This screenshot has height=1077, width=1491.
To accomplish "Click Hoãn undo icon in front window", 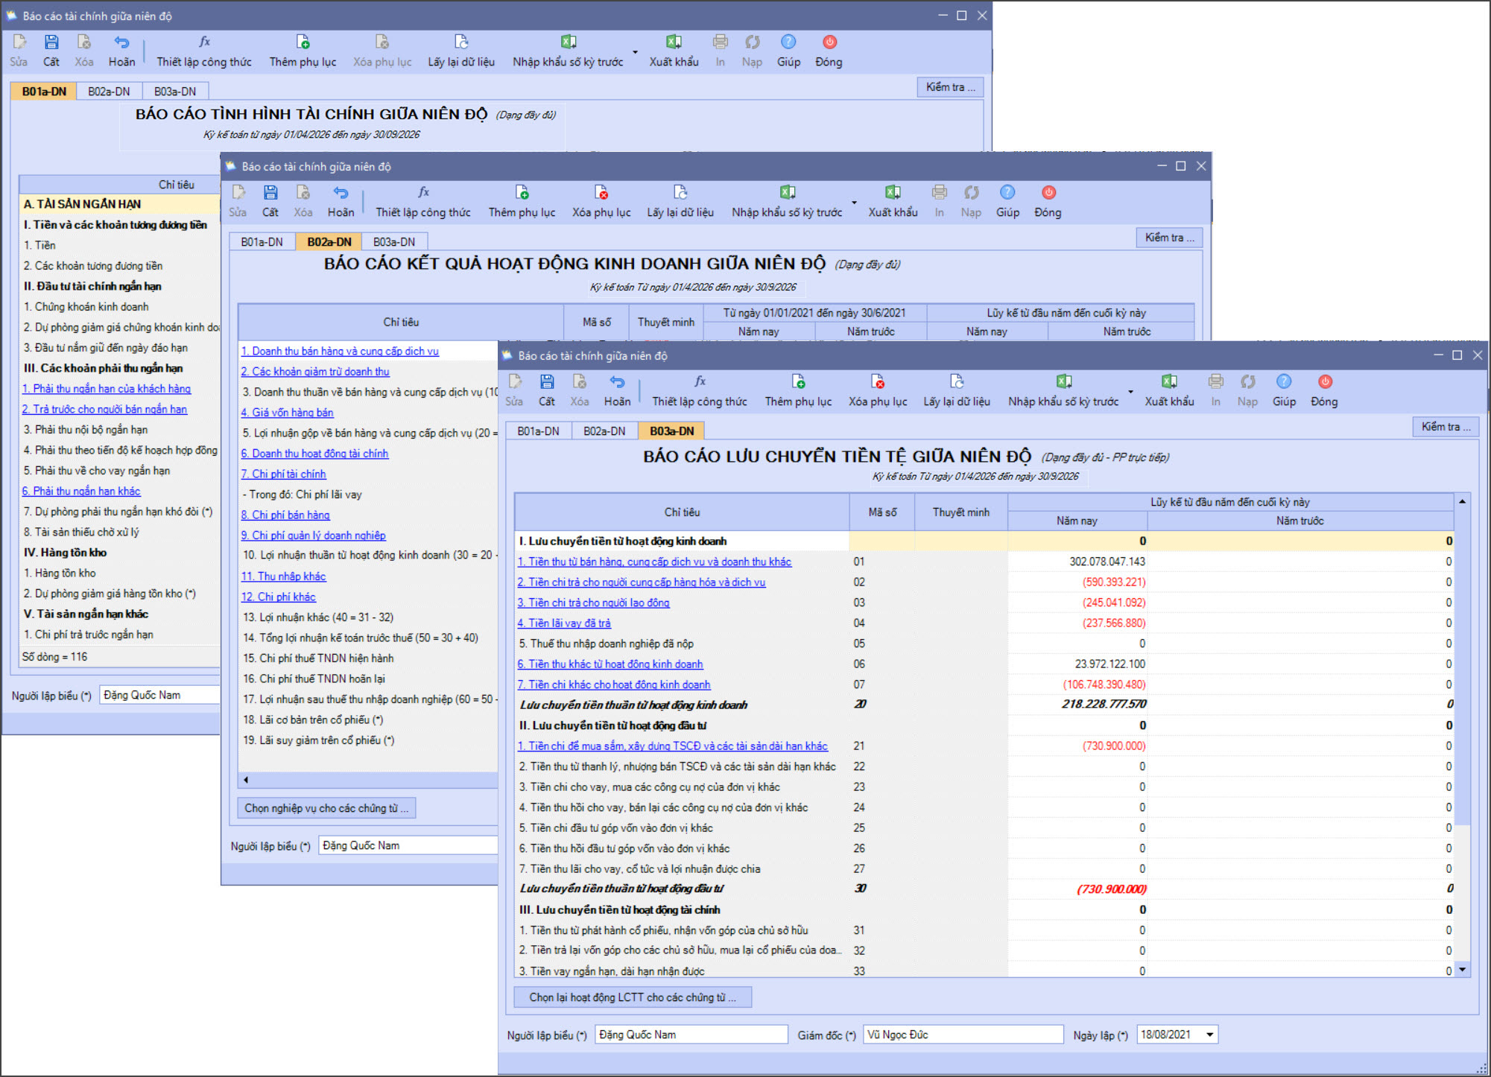I will click(x=617, y=382).
